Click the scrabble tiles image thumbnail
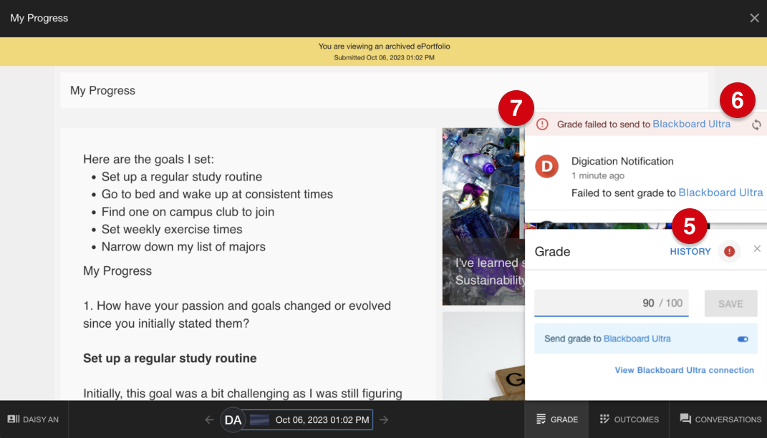The height and width of the screenshot is (438, 767). [x=483, y=356]
